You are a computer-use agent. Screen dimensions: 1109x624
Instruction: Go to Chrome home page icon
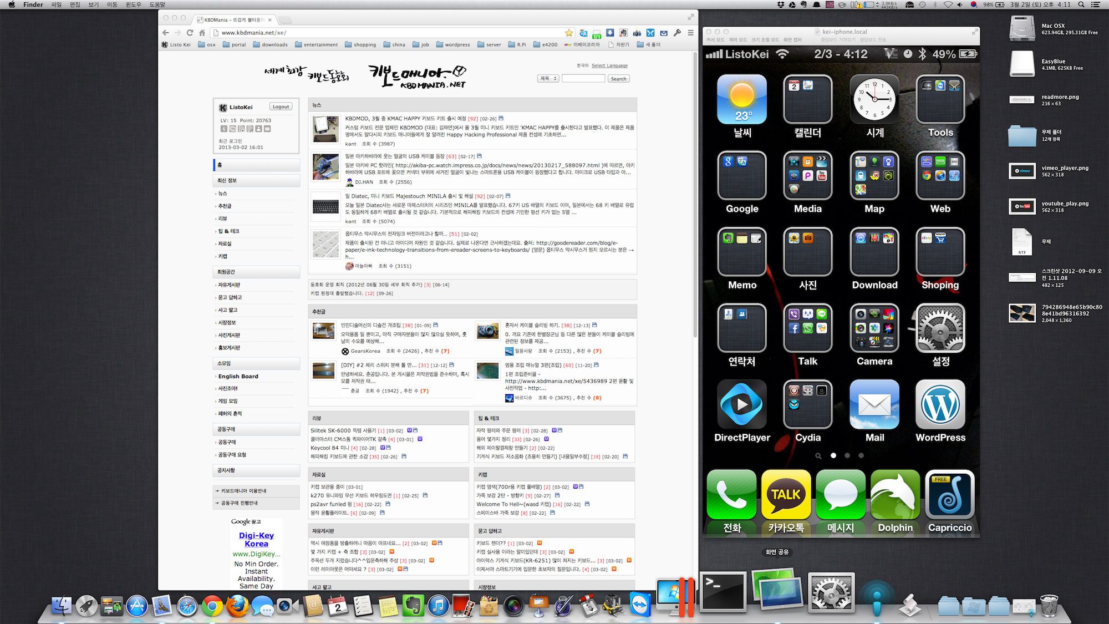(202, 33)
